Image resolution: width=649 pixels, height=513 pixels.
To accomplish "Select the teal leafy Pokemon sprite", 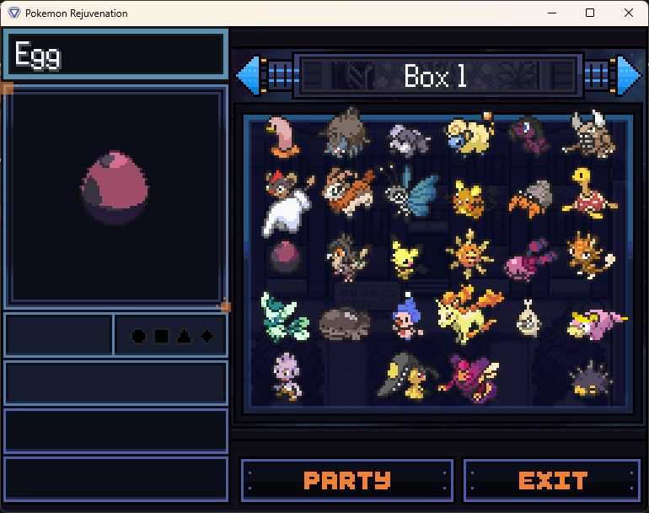I will (285, 317).
